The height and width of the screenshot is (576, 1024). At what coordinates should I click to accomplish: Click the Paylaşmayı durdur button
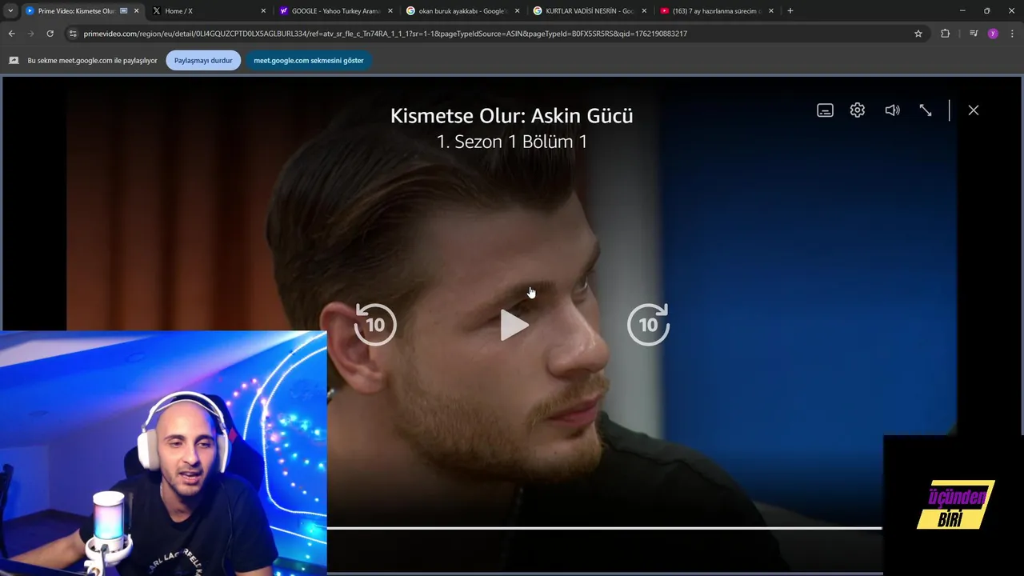(x=203, y=60)
